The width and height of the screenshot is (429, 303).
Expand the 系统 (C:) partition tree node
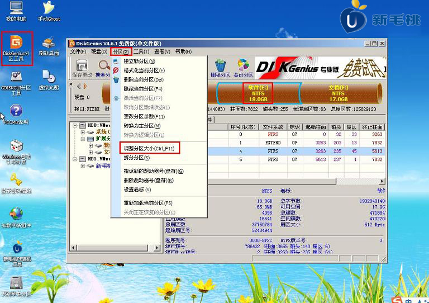[83, 132]
